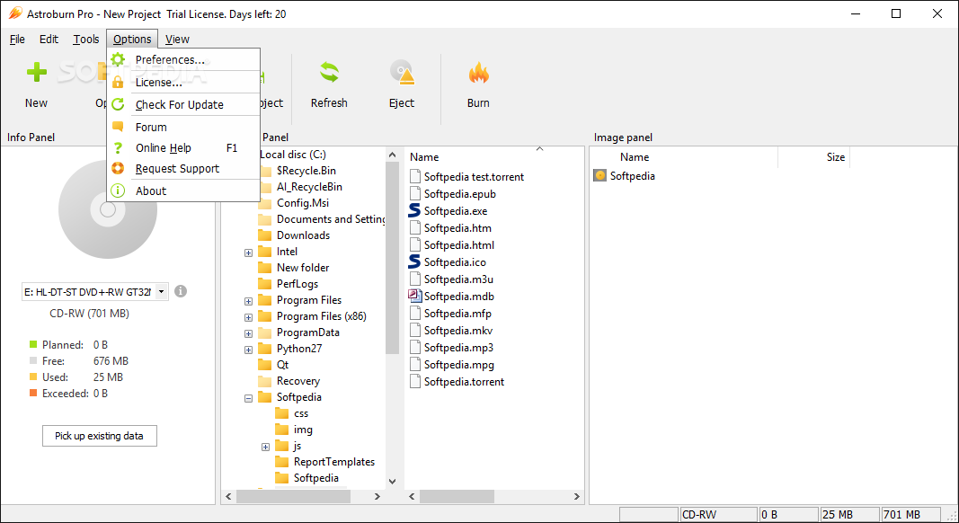This screenshot has width=959, height=523.
Task: Click the Softpedia.epub file icon
Action: [x=415, y=194]
